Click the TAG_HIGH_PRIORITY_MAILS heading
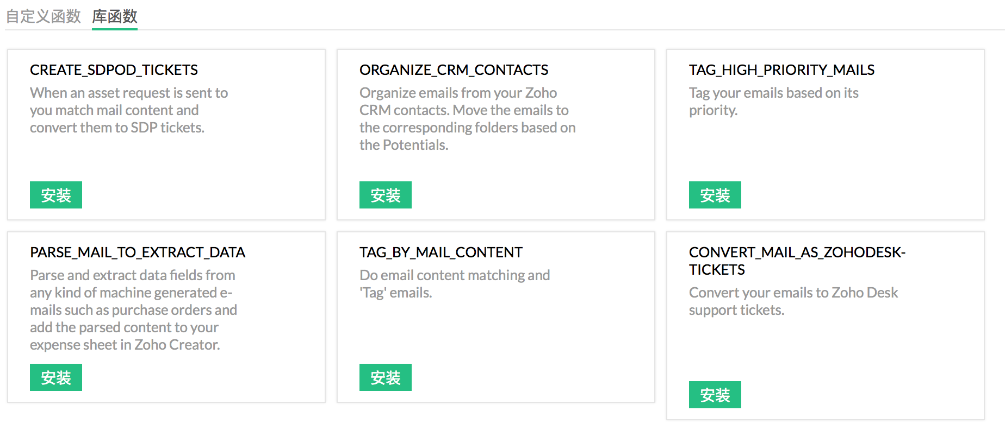Viewport: 1005px width, 430px height. [781, 70]
